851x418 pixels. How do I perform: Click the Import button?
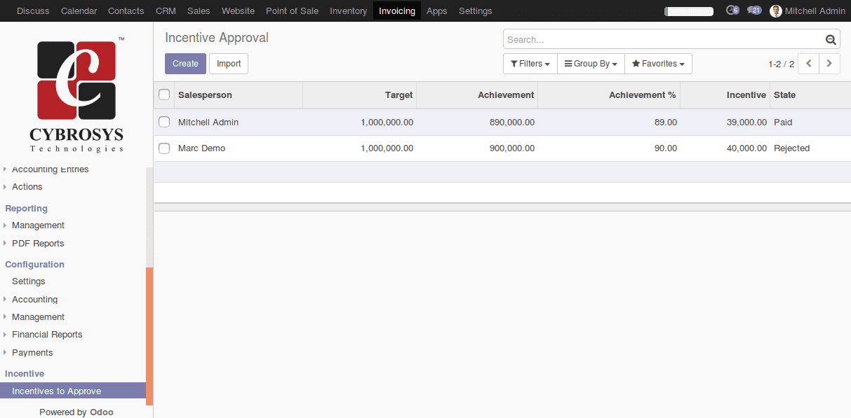tap(229, 64)
